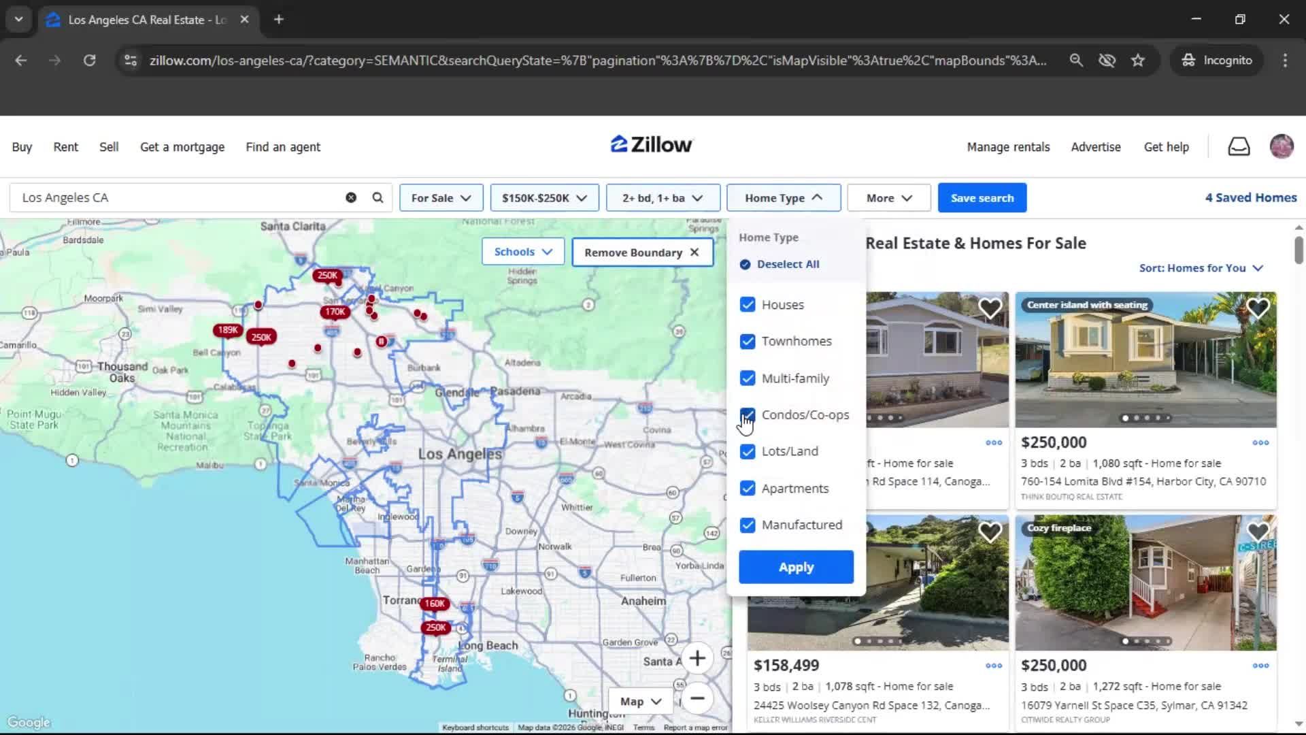Click Remove Boundary on the map

coord(641,252)
